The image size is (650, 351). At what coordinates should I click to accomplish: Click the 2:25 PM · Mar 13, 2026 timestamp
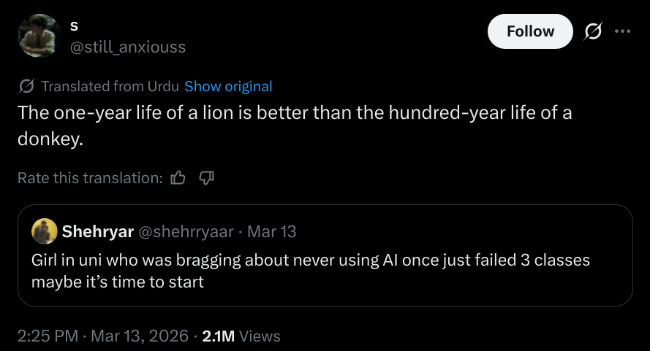102,336
